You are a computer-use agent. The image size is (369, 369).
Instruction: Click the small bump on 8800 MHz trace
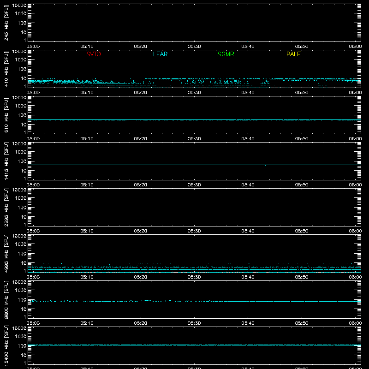(x=131, y=300)
